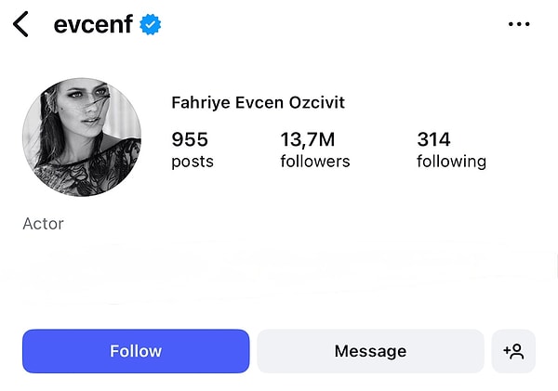Open the "followers" label under 13,7M
Image resolution: width=558 pixels, height=391 pixels.
point(315,162)
